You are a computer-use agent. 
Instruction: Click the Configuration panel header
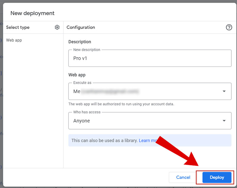(x=81, y=27)
